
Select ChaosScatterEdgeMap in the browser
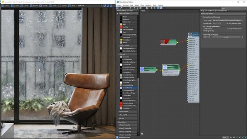(x=129, y=48)
